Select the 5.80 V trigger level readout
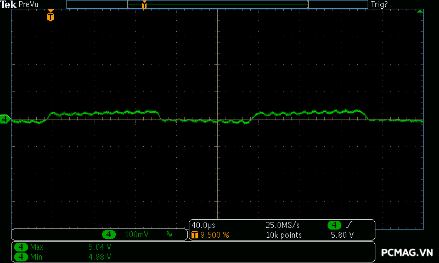The height and width of the screenshot is (263, 439). (342, 235)
